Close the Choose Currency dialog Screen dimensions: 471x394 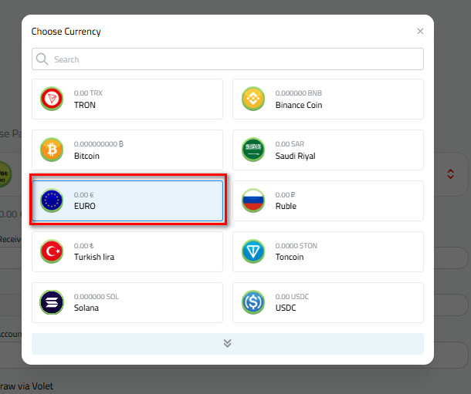[x=420, y=31]
